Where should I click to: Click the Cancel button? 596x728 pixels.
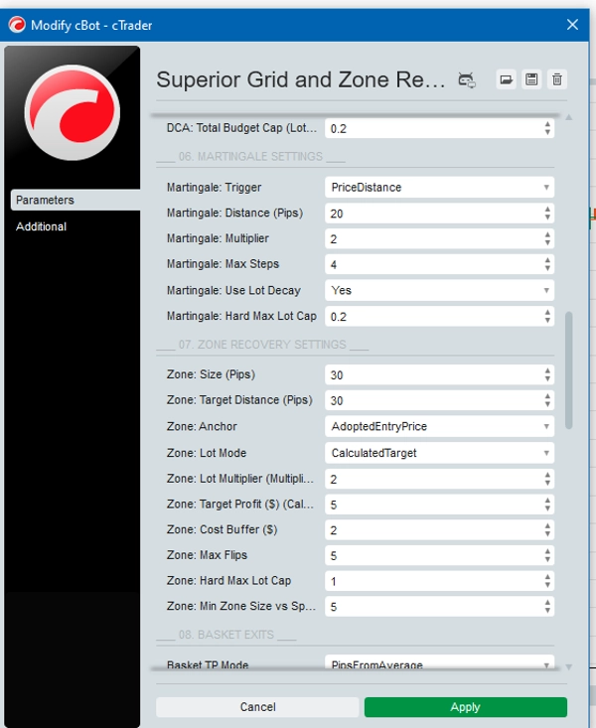point(257,707)
